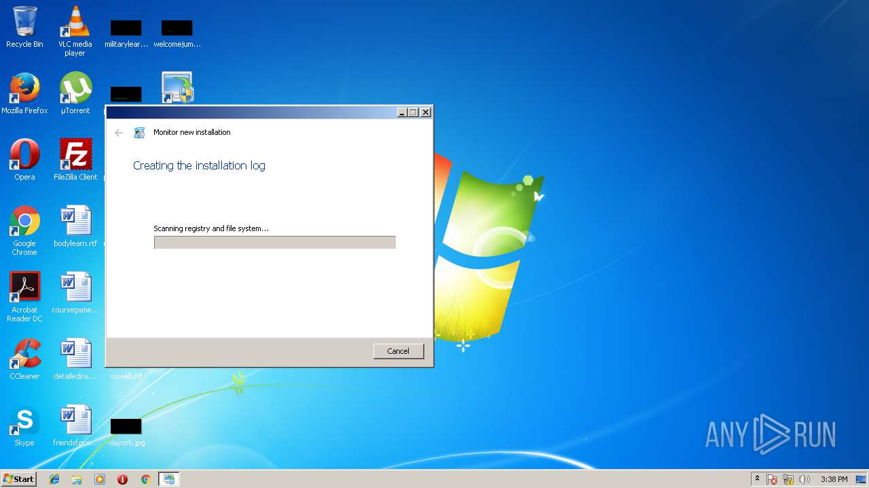Show hidden system tray icons
This screenshot has width=869, height=488.
[757, 479]
